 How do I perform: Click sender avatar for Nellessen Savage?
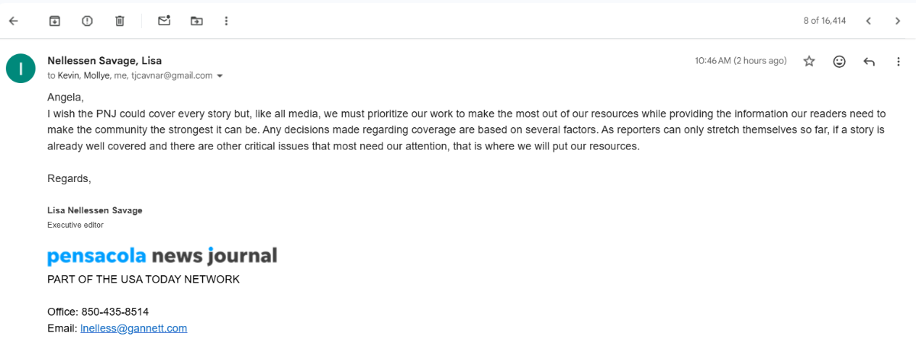(21, 68)
